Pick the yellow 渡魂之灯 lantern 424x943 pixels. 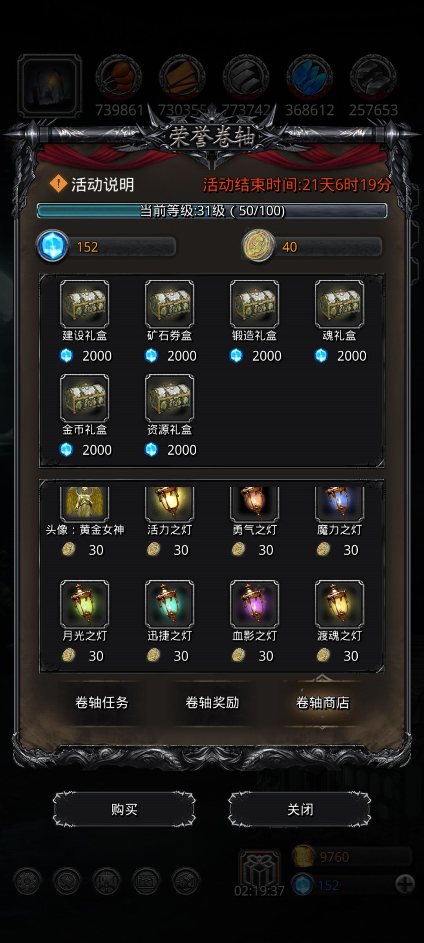(x=339, y=604)
